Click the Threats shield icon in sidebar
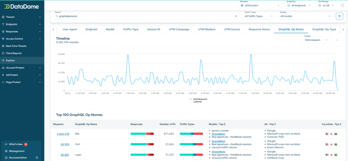This screenshot has width=348, height=161. (x=3, y=17)
